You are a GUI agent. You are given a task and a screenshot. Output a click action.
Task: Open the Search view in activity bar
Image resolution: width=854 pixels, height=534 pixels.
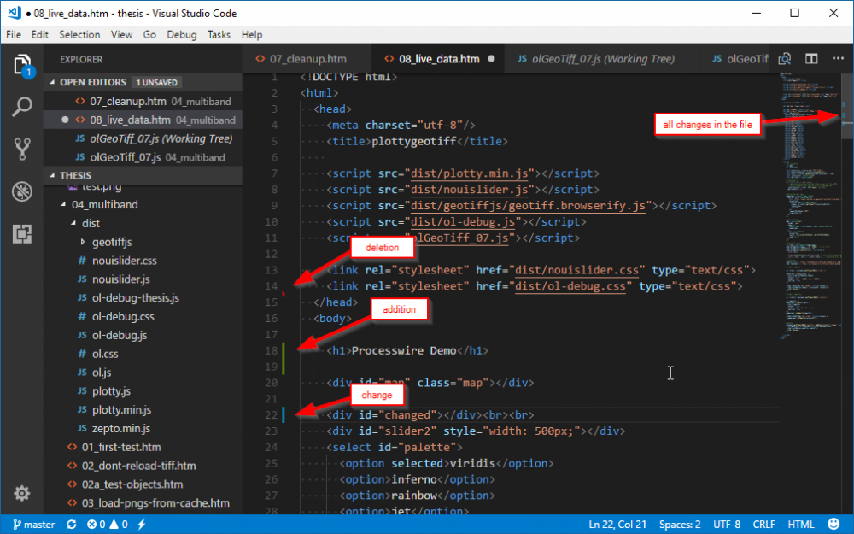pyautogui.click(x=22, y=107)
